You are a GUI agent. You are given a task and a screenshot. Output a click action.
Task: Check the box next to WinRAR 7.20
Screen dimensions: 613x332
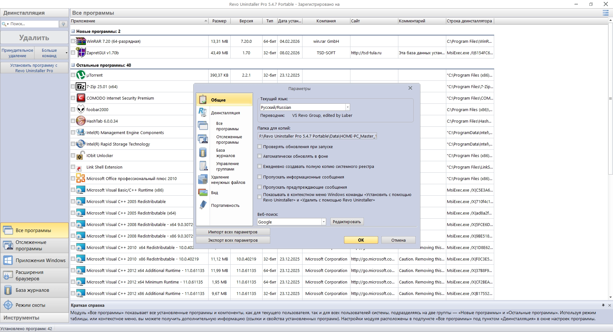(73, 41)
